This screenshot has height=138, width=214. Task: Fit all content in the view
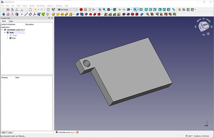(100, 10)
